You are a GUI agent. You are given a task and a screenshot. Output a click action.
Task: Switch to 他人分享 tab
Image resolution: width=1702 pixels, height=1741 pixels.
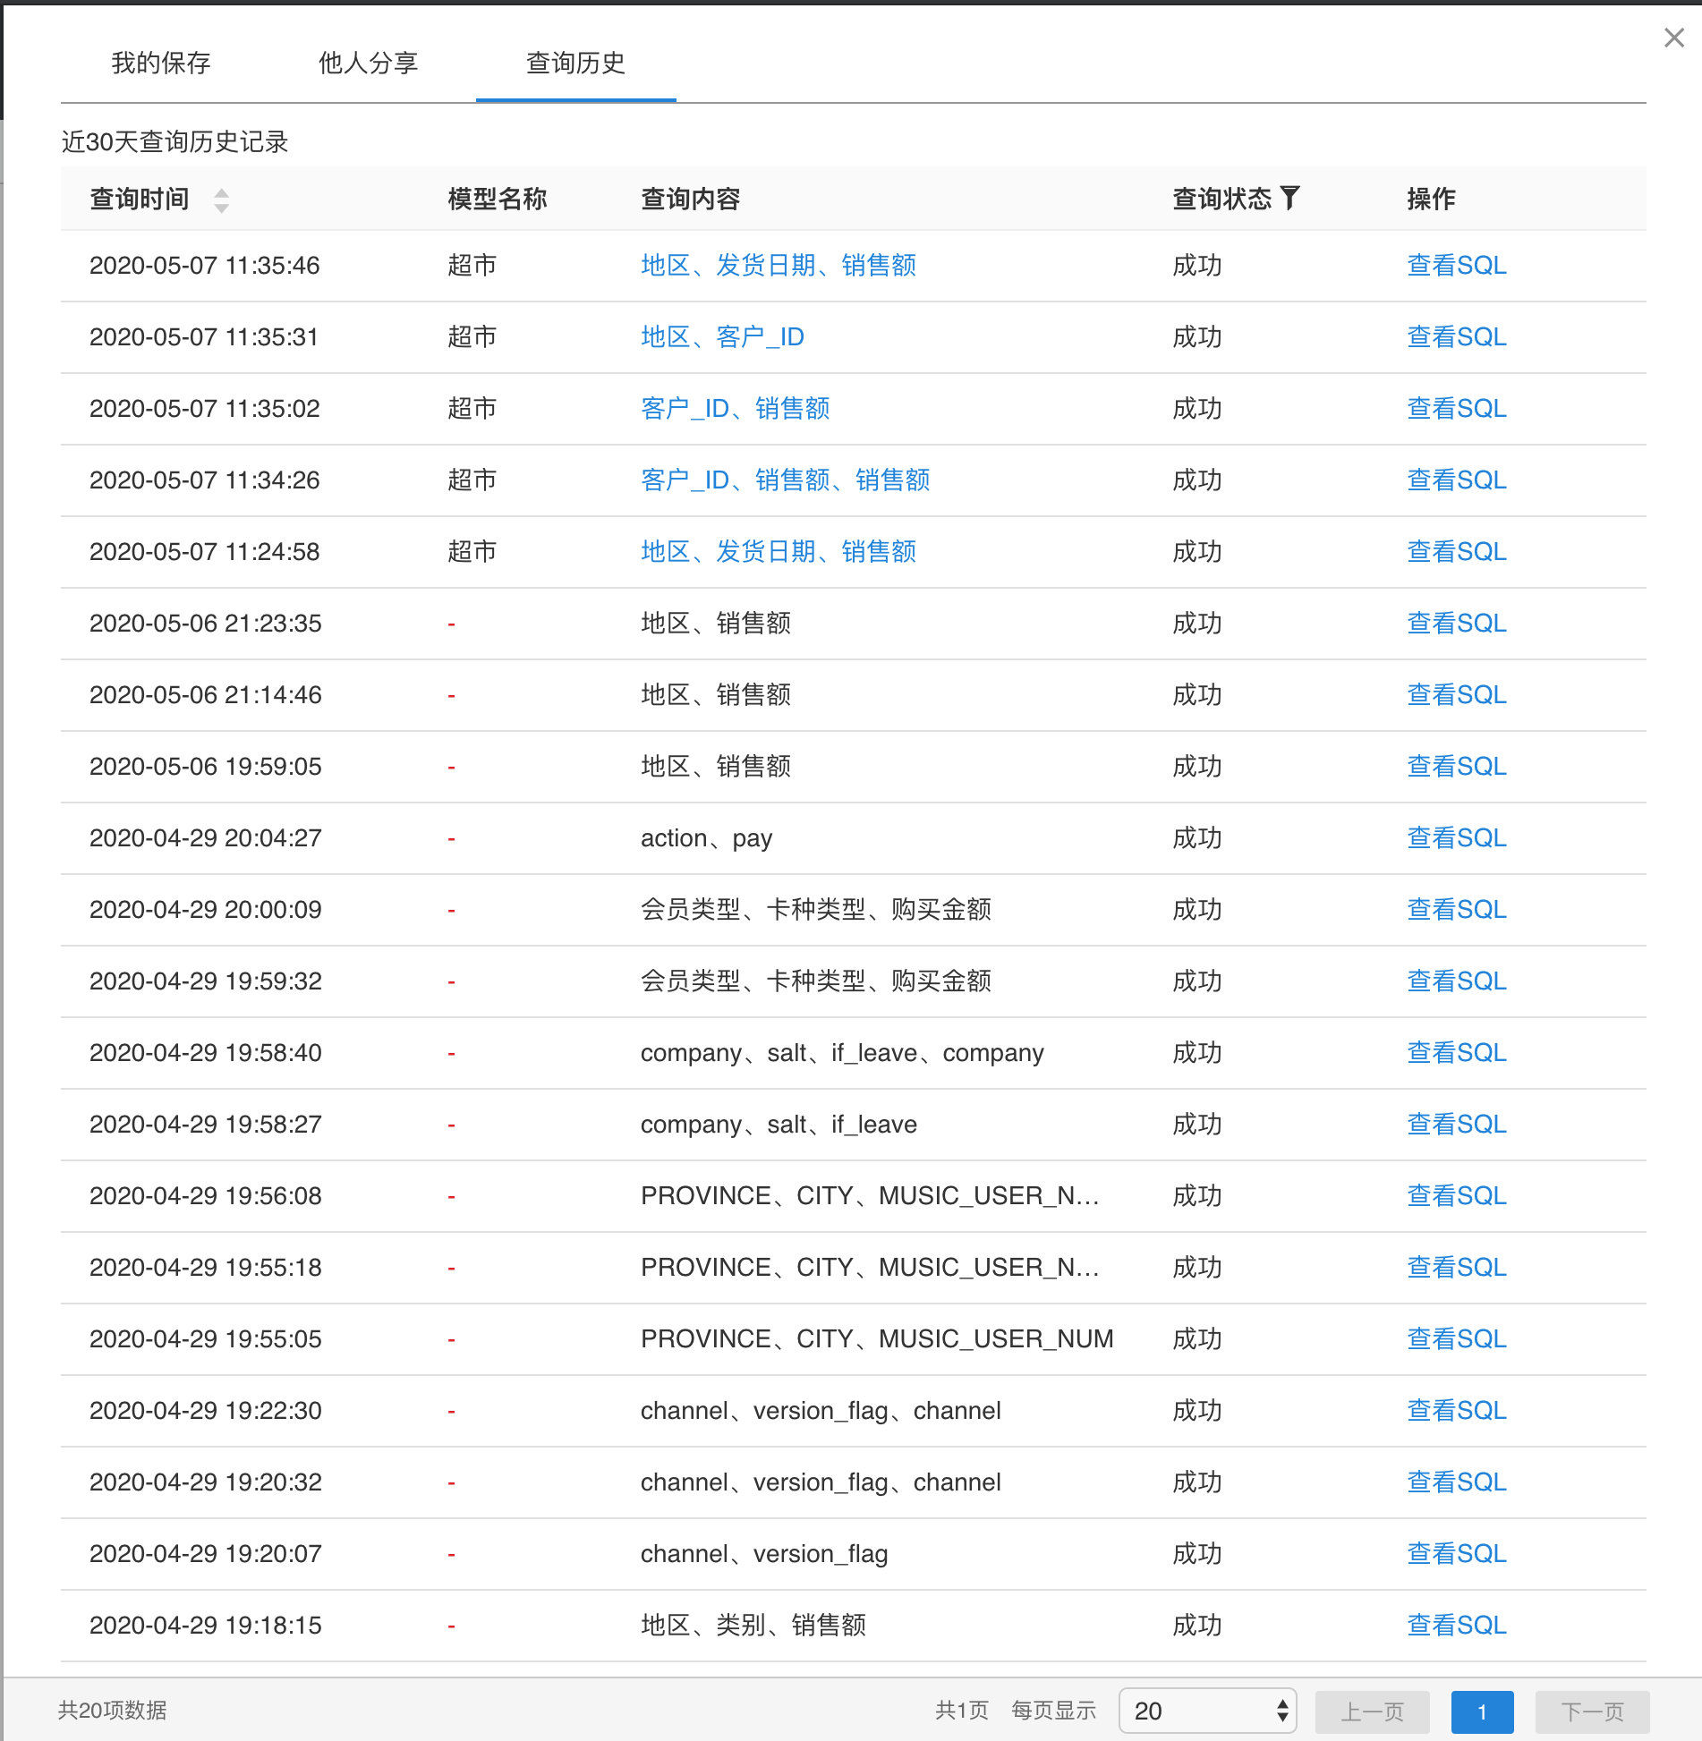point(369,63)
